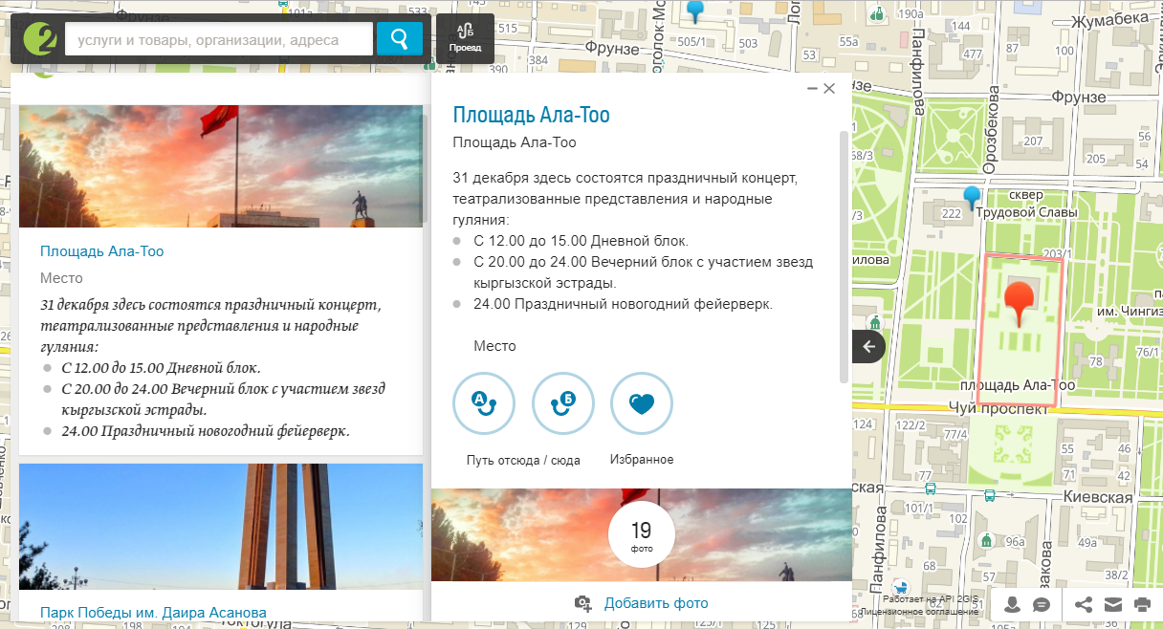Click the camera icon beside Добавить фото
1163x629 pixels.
tap(583, 603)
